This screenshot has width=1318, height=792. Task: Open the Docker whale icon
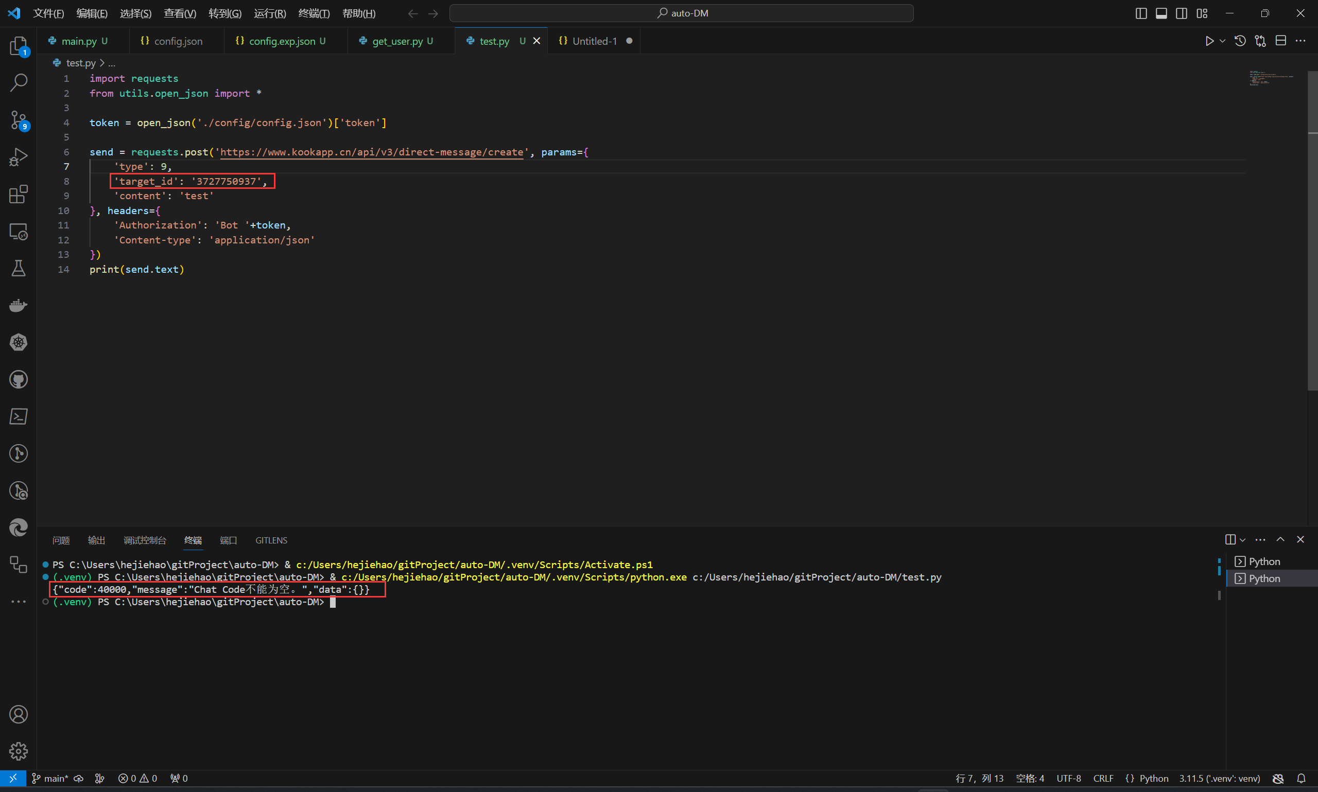point(19,305)
